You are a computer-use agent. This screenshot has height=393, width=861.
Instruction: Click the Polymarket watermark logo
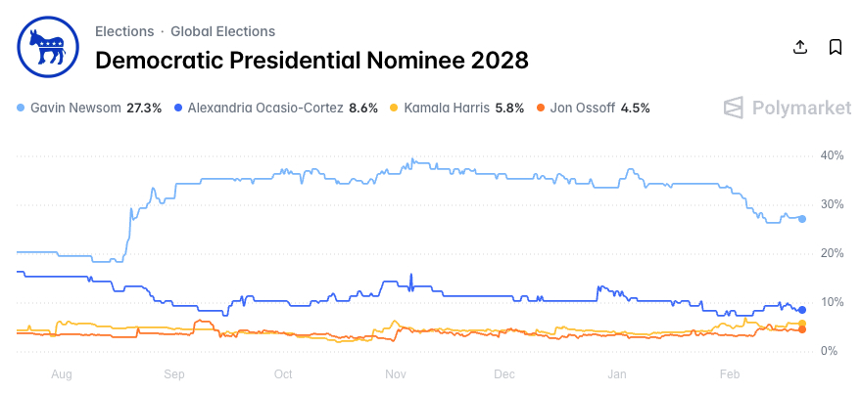click(787, 108)
